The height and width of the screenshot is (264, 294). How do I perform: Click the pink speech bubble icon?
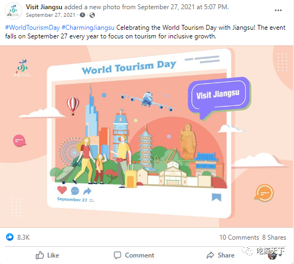pyautogui.click(x=20, y=141)
